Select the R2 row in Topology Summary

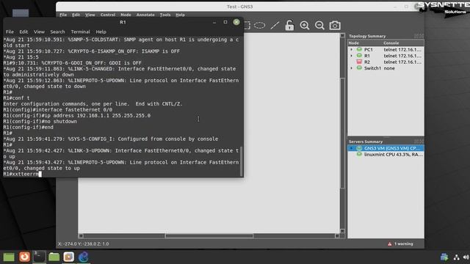pos(386,62)
